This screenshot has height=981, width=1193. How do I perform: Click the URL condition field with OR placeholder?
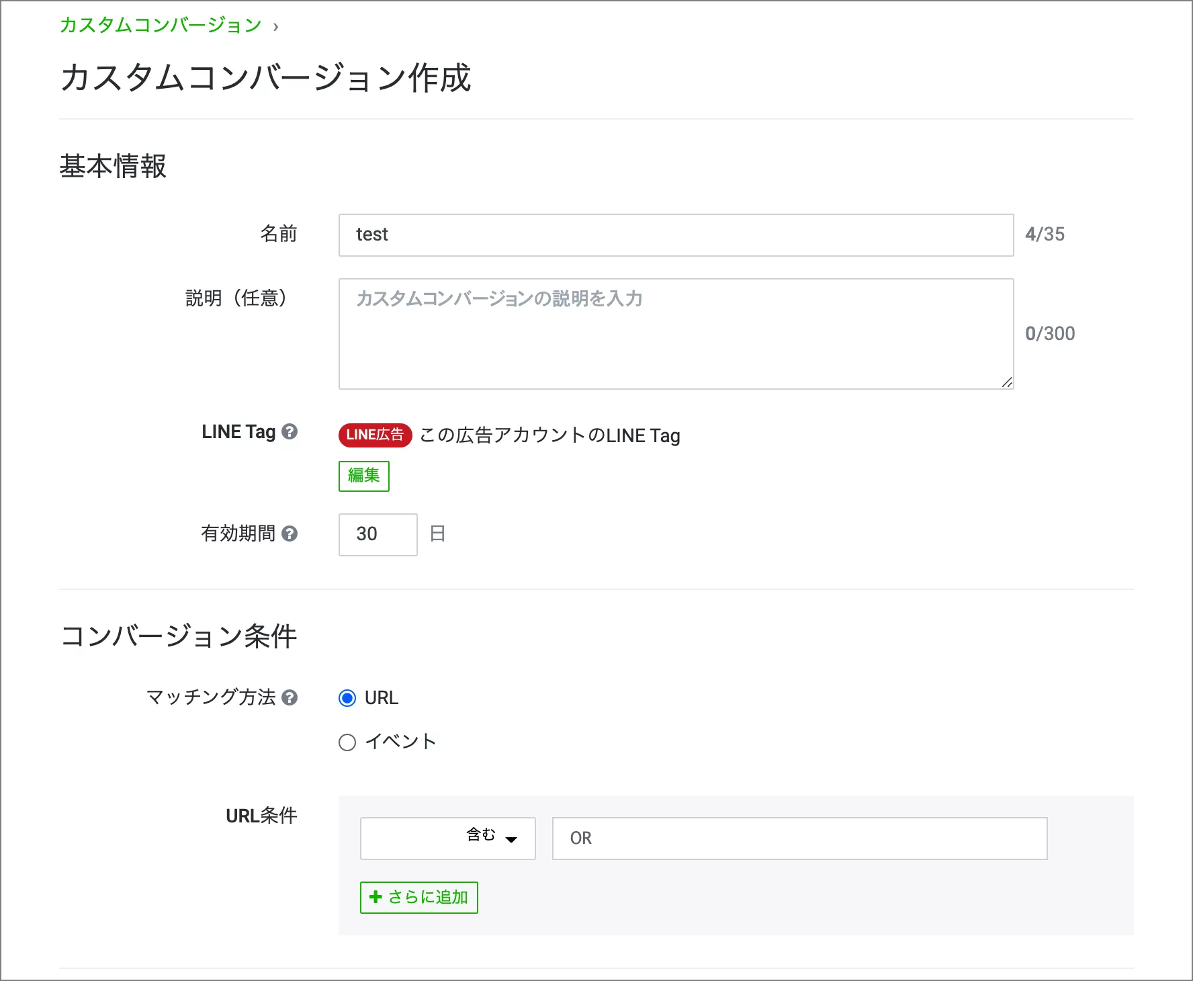[x=799, y=839]
